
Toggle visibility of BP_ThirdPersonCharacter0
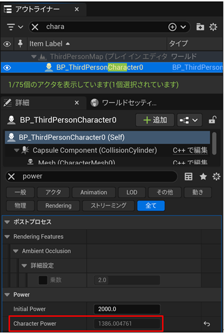click(x=7, y=67)
